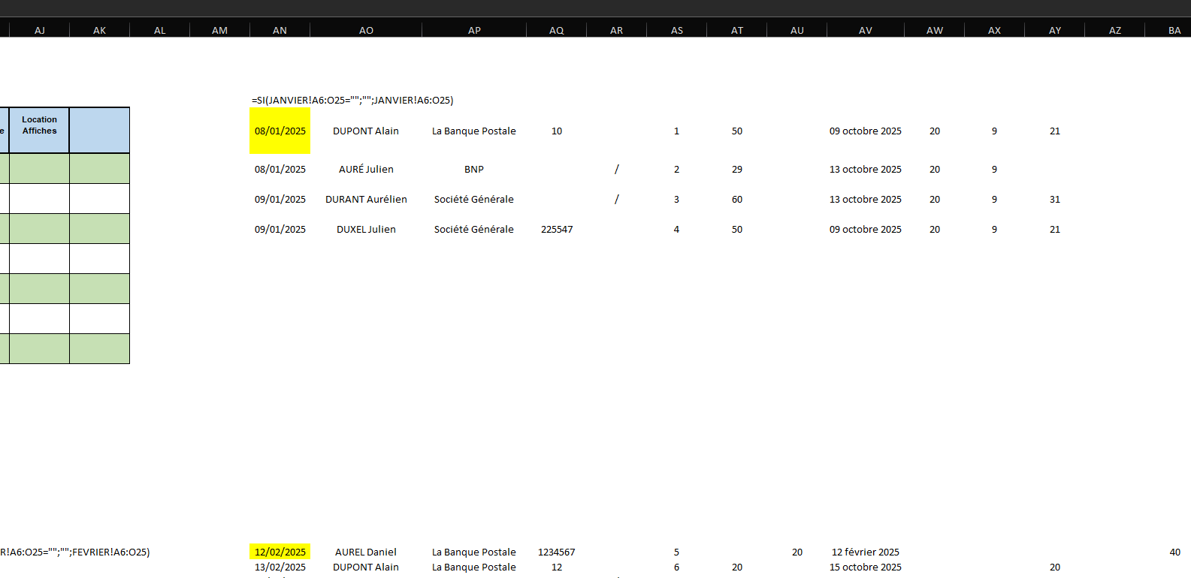Select column header AS
The height and width of the screenshot is (578, 1191).
click(x=676, y=30)
